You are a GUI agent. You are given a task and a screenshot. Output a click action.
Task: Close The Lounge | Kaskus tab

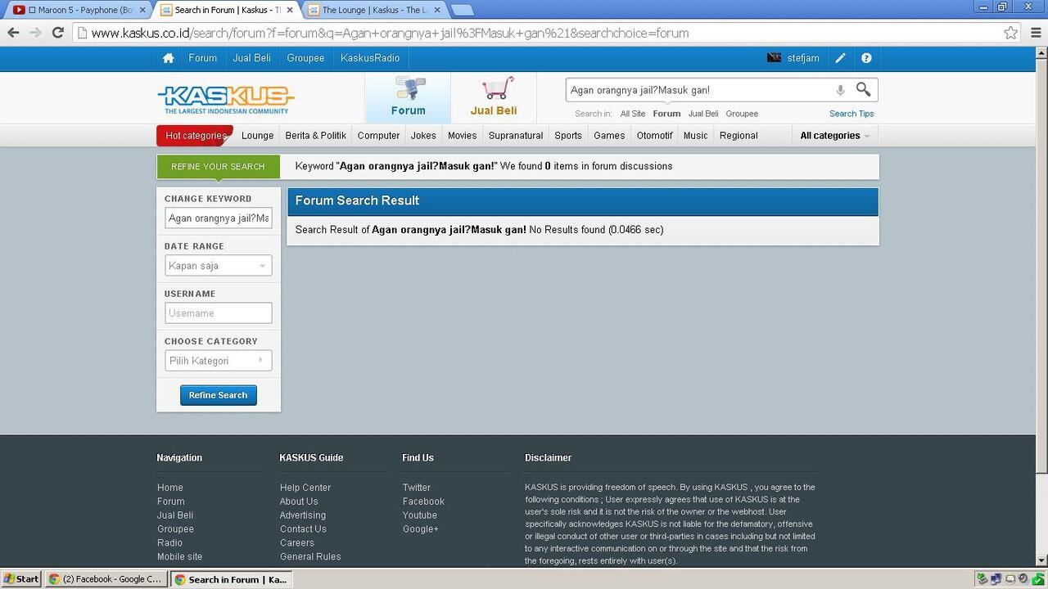(x=436, y=10)
